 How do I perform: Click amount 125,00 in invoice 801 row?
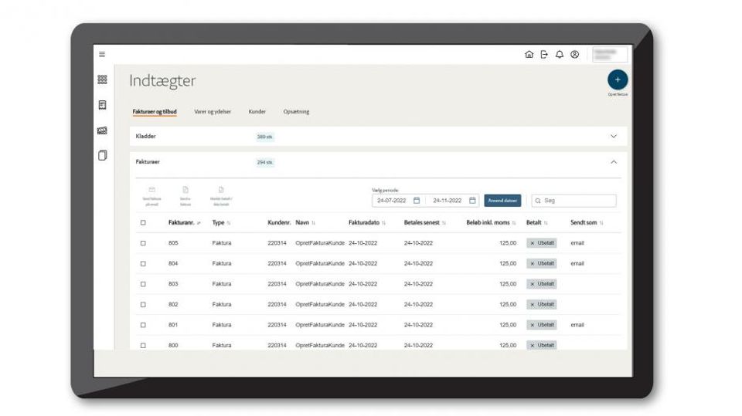click(x=508, y=325)
